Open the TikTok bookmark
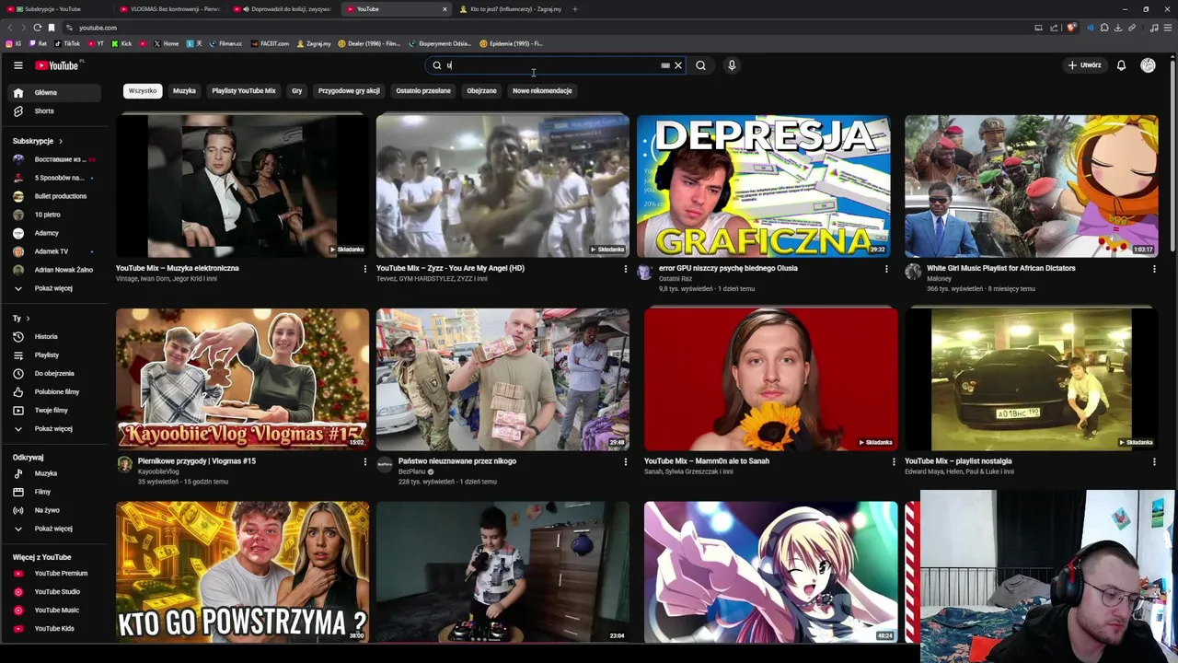Screen dimensions: 1178x663 coord(67,43)
